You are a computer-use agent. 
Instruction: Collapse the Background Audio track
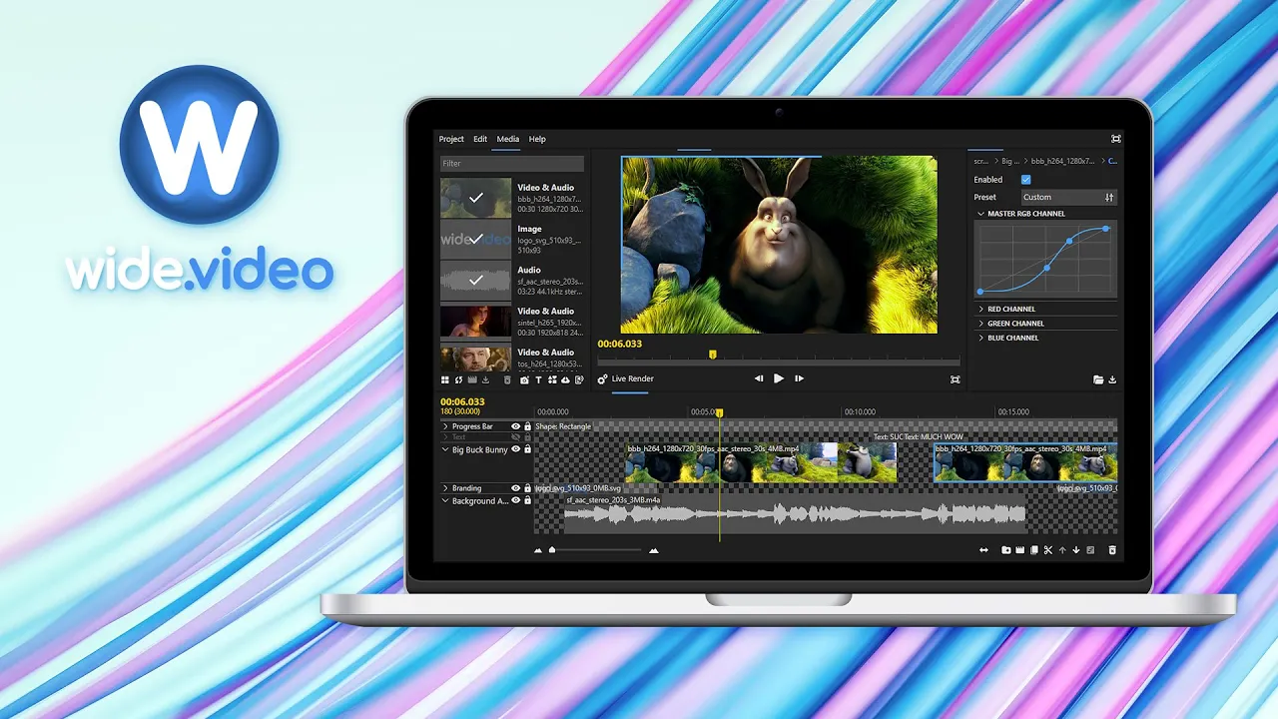click(x=445, y=500)
